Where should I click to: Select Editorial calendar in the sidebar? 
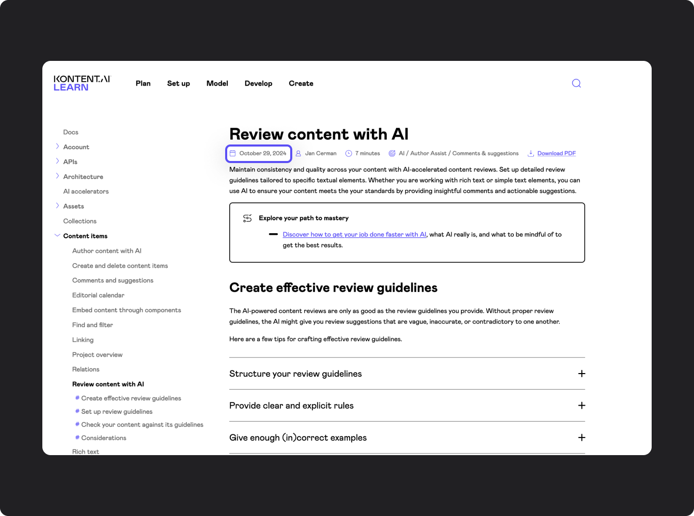[98, 295]
